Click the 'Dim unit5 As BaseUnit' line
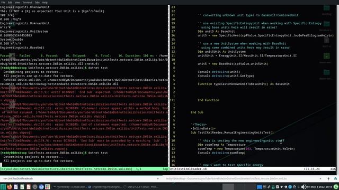 [x=216, y=32]
